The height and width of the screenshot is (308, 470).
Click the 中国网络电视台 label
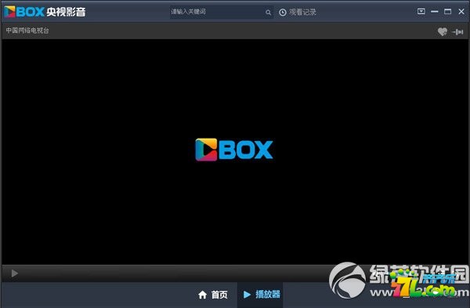point(27,31)
